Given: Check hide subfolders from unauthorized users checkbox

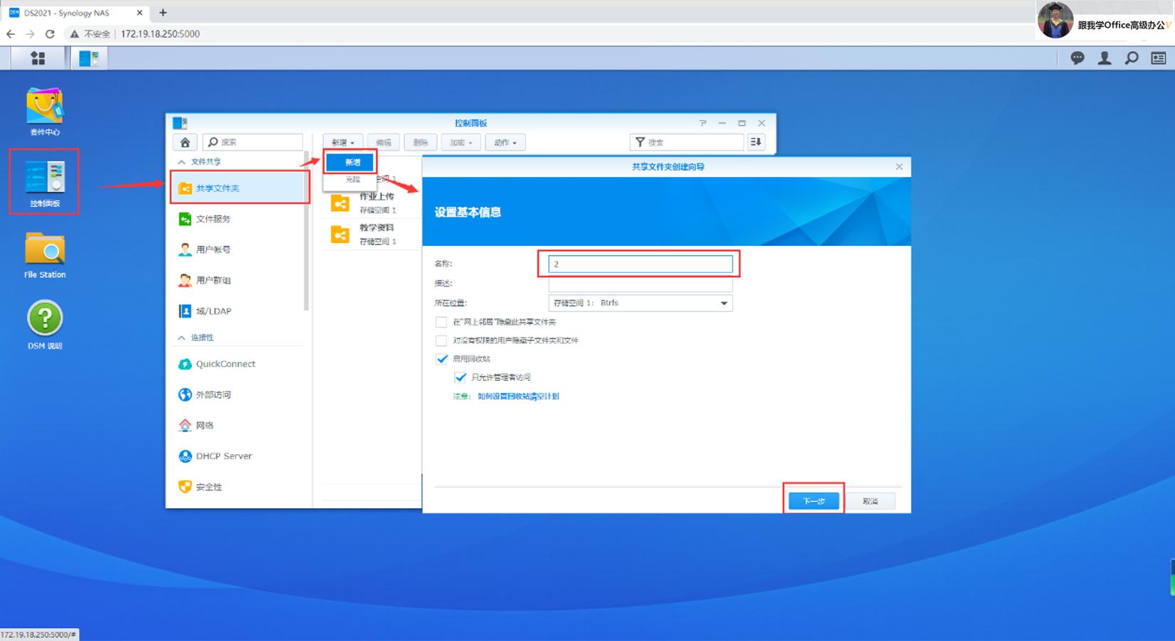Looking at the screenshot, I should (x=441, y=340).
